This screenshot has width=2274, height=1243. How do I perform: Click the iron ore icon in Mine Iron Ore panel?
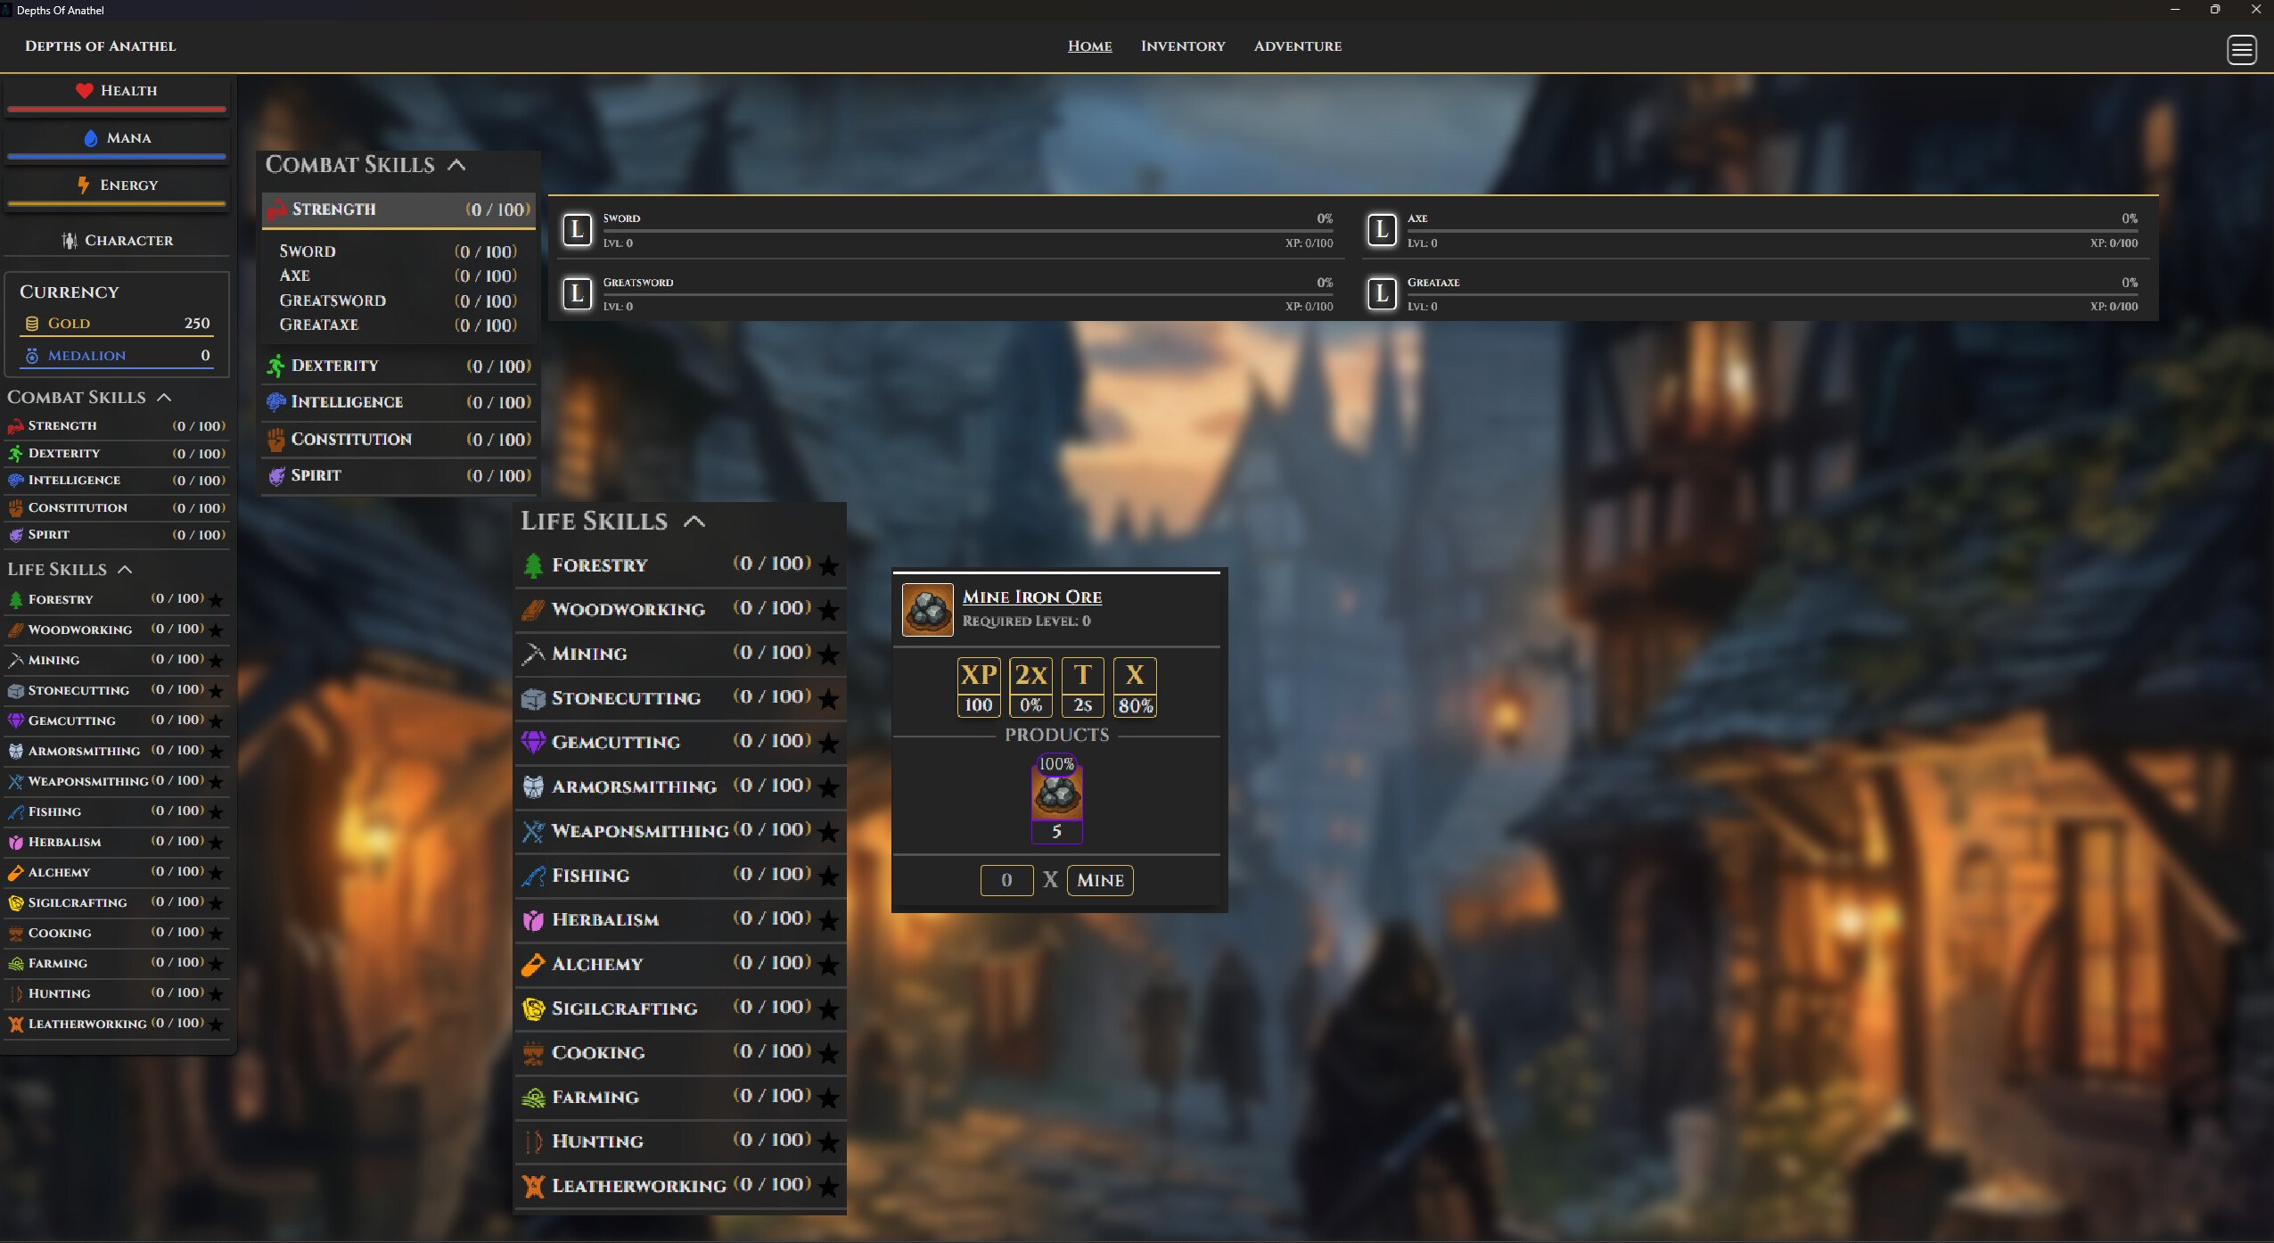(926, 610)
